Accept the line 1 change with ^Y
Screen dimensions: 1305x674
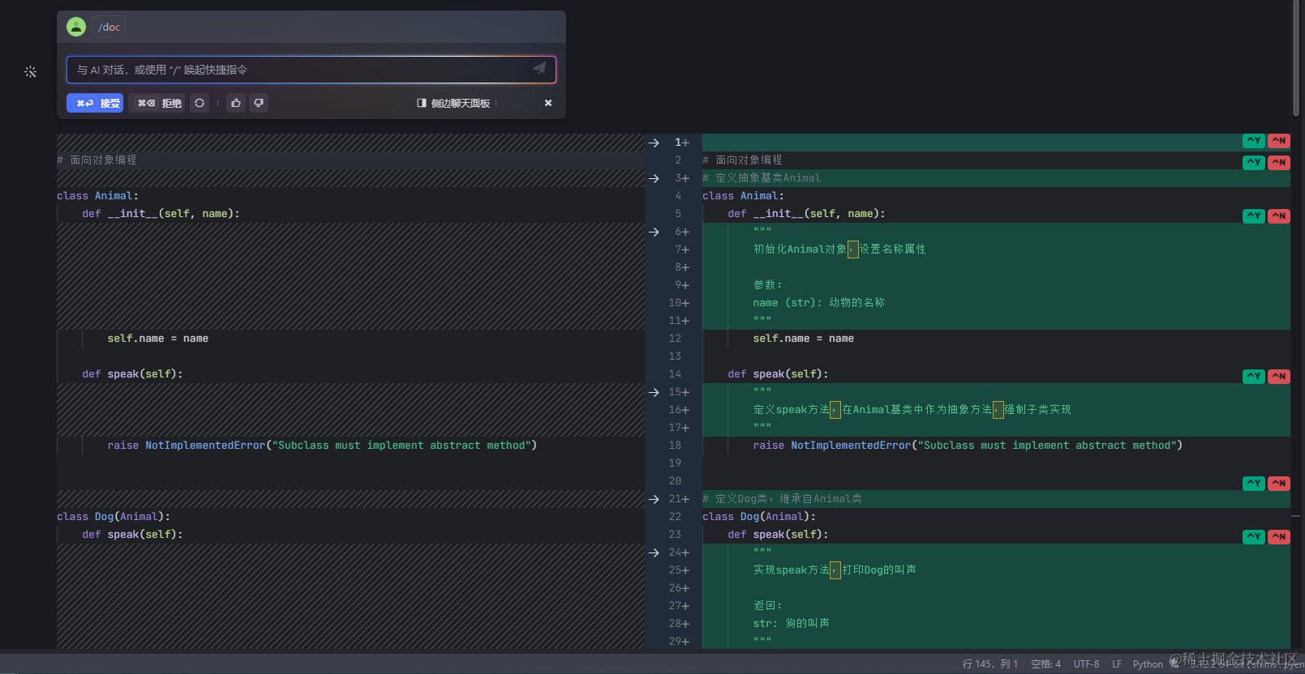(1253, 141)
